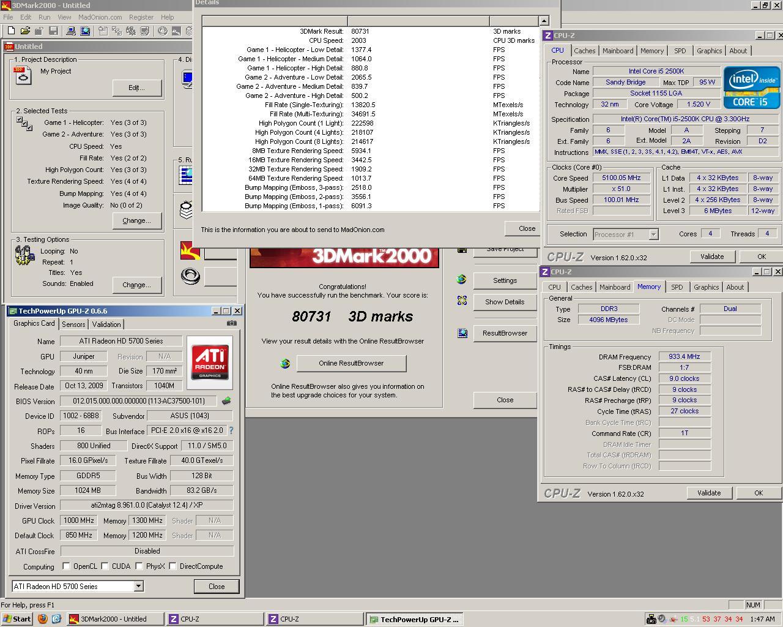Click the Testing Options gears icon

(24, 255)
